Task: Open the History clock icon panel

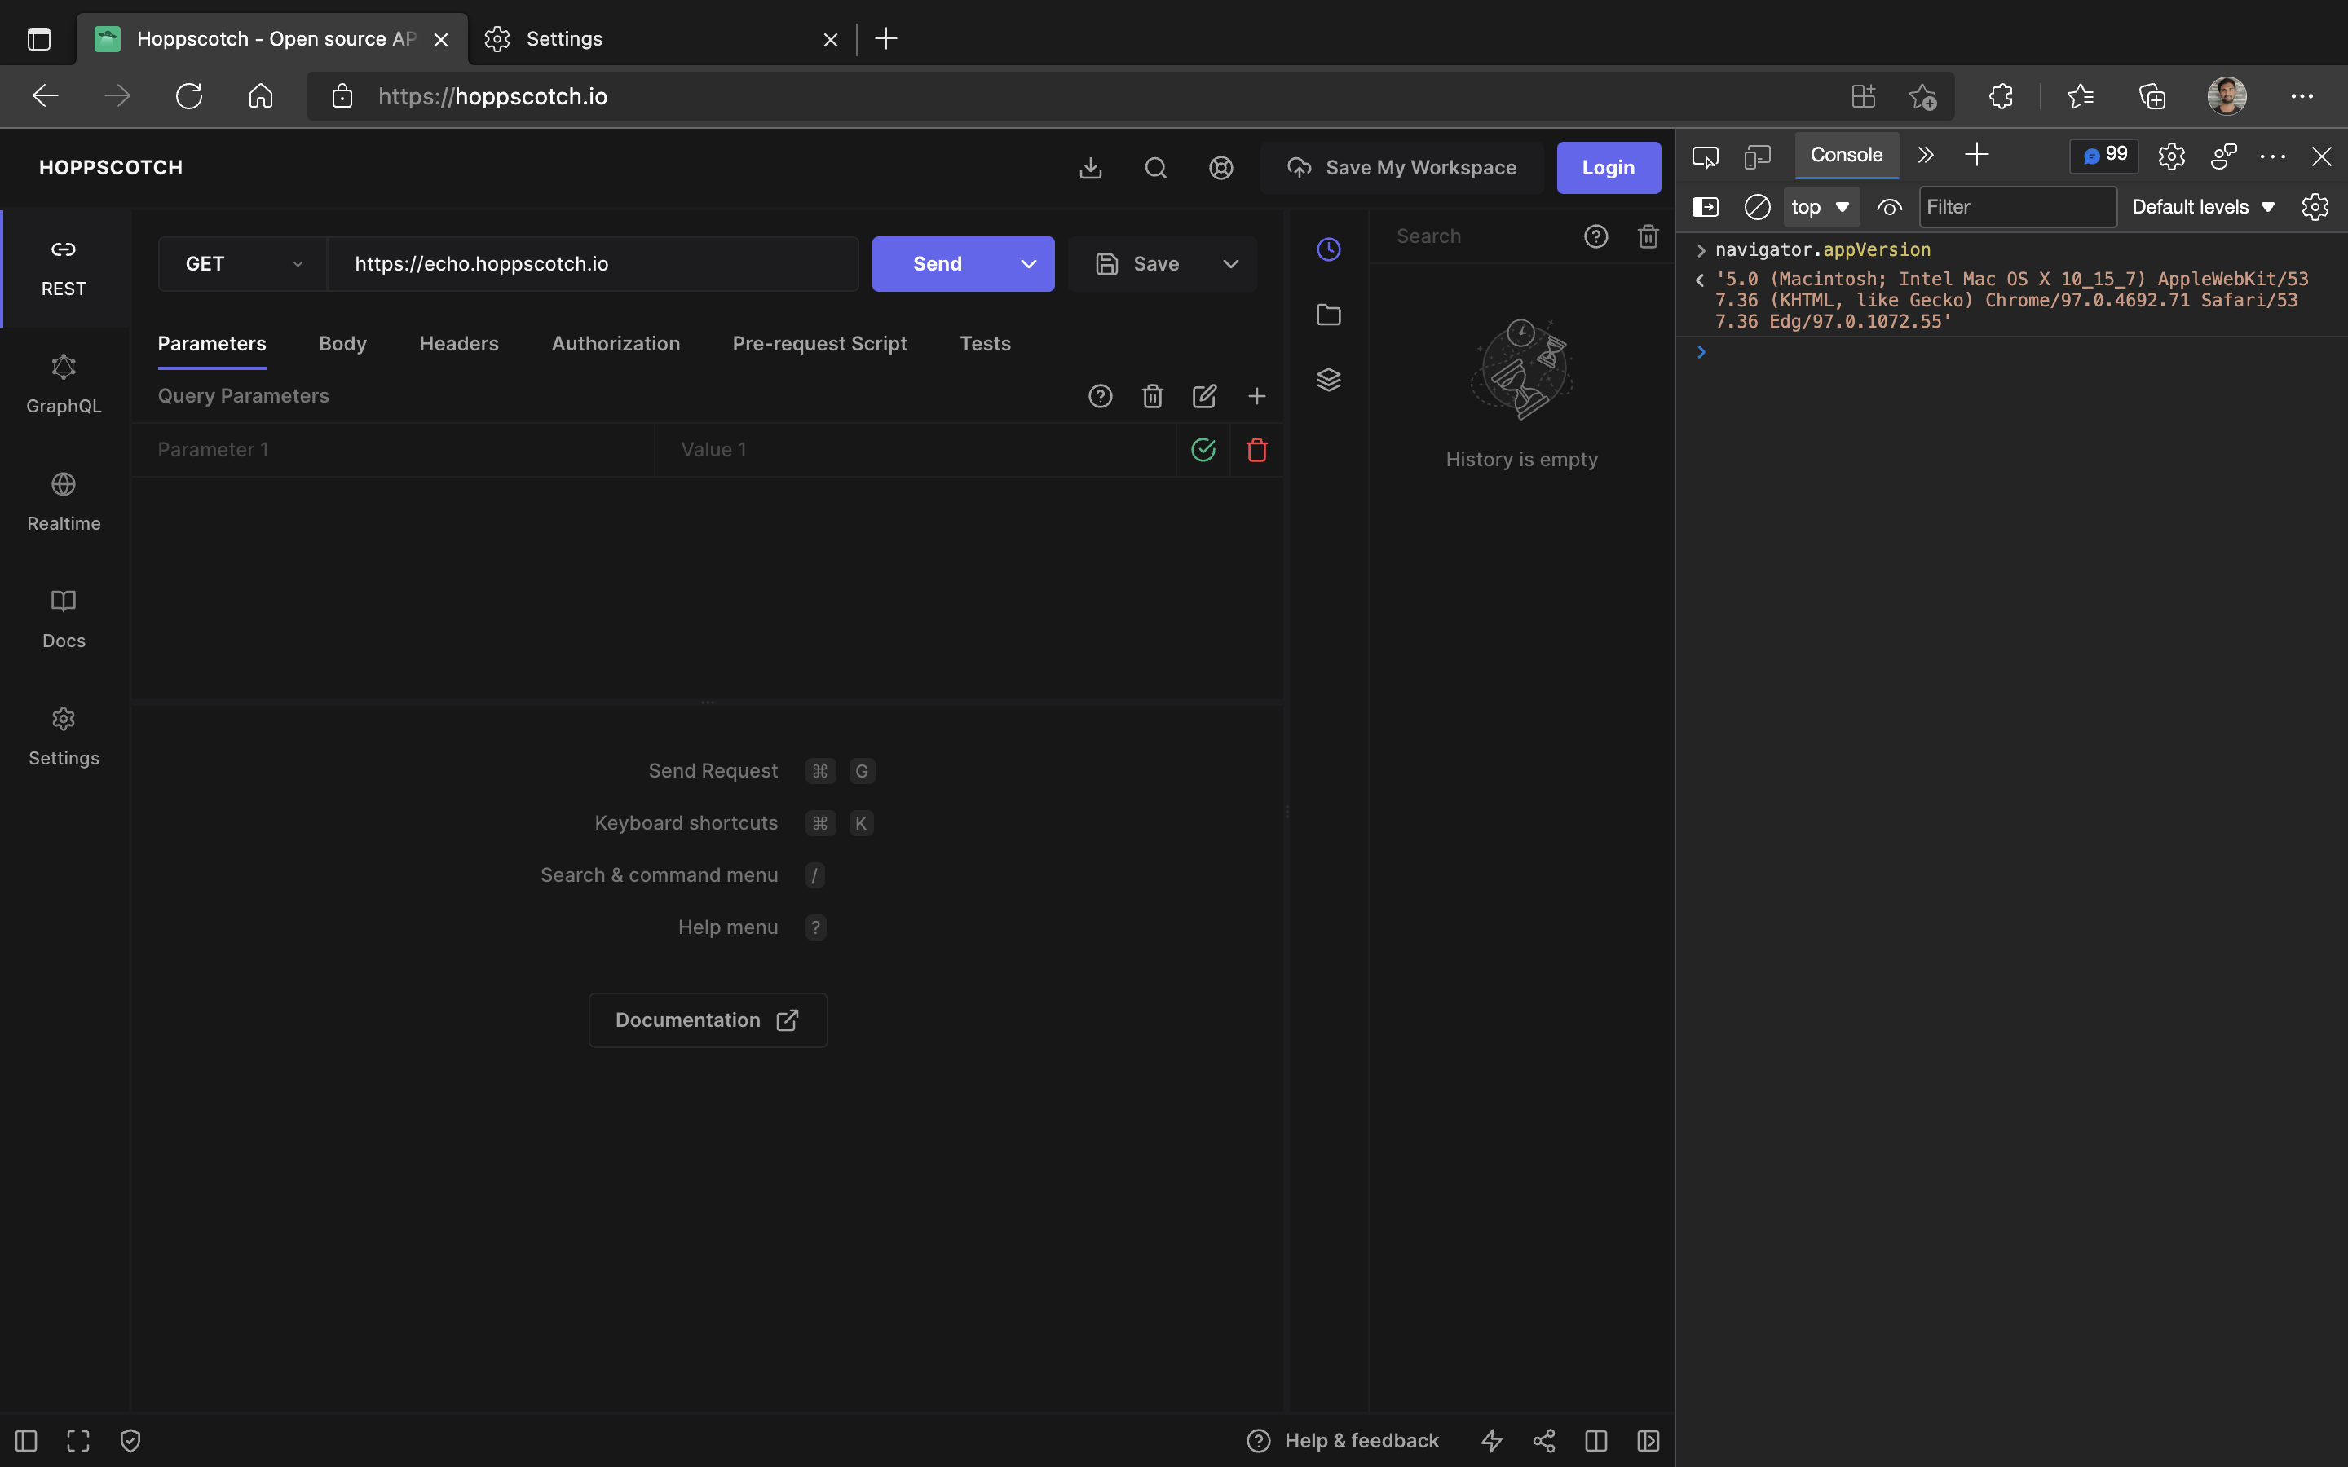Action: [x=1328, y=249]
